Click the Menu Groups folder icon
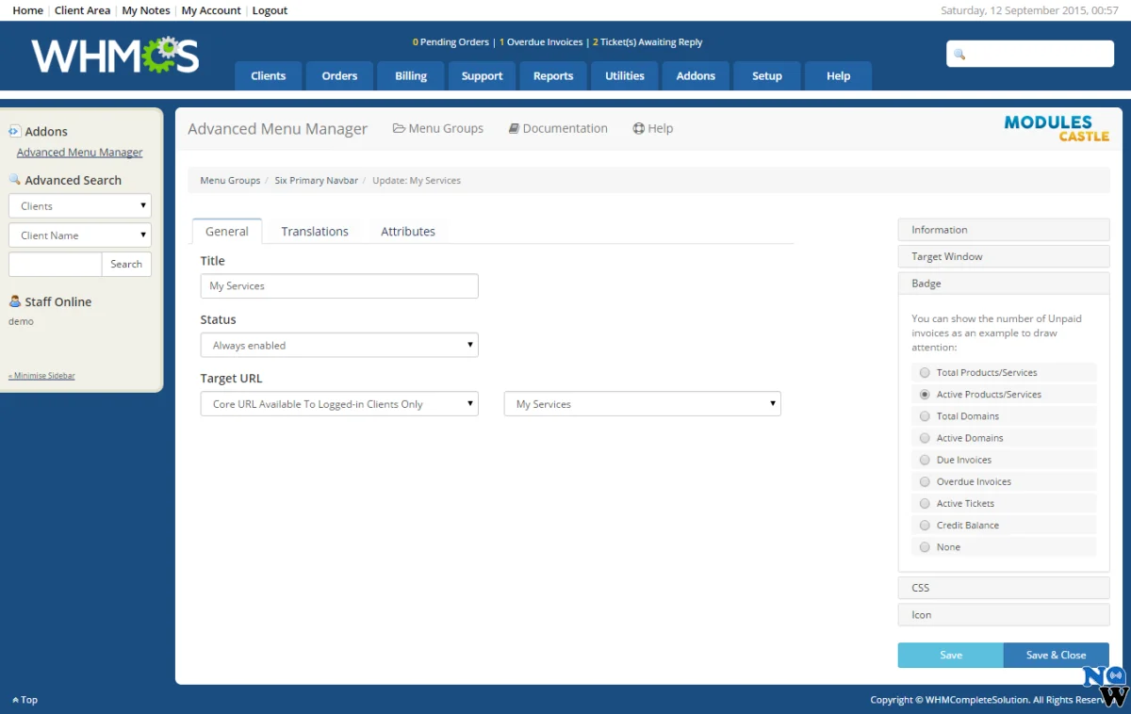 point(399,128)
